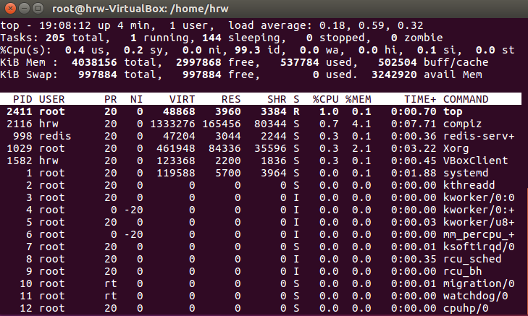Click the 537784 used memory value

point(300,62)
